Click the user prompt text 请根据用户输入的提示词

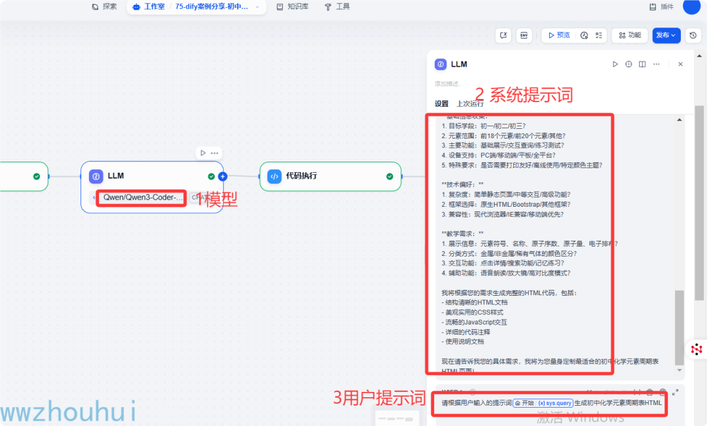[476, 403]
